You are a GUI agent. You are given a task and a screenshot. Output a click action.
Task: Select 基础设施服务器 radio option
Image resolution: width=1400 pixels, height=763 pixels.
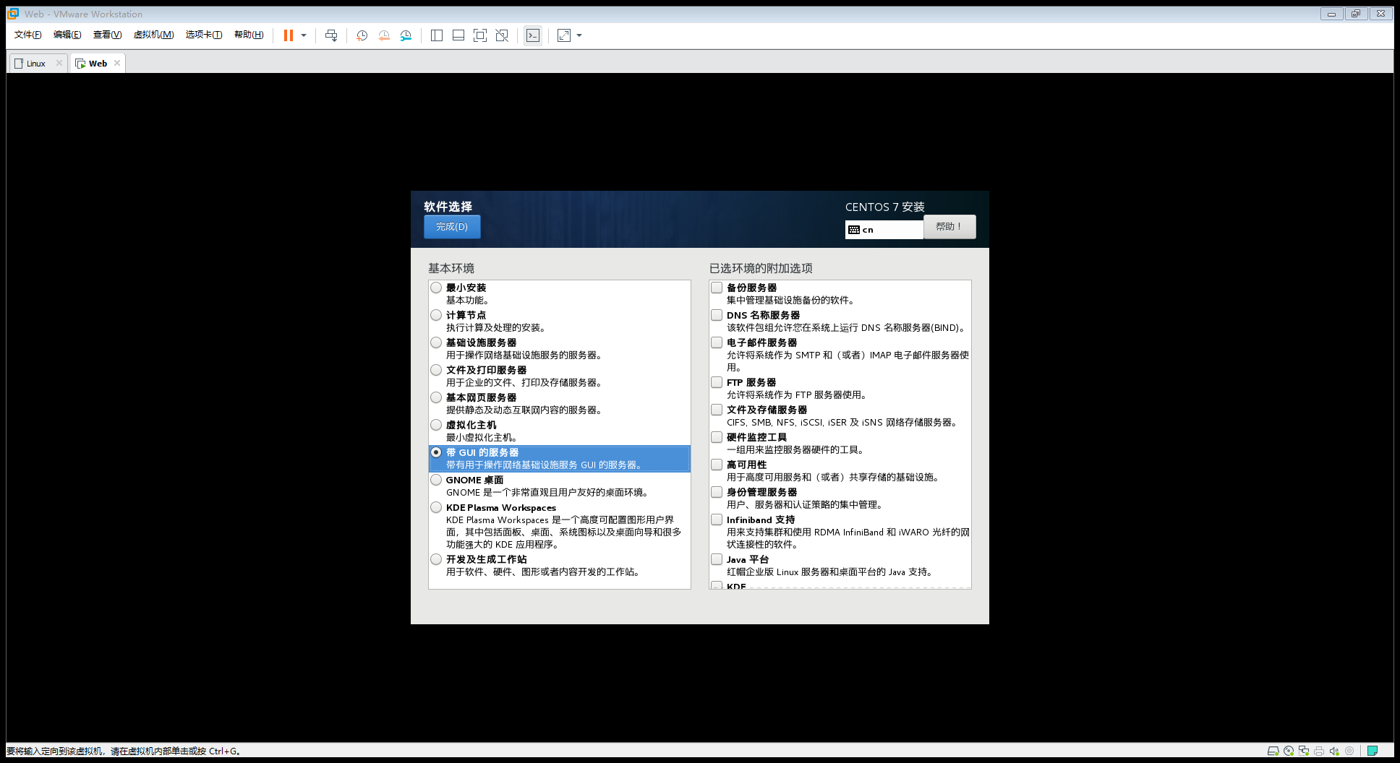click(x=436, y=342)
